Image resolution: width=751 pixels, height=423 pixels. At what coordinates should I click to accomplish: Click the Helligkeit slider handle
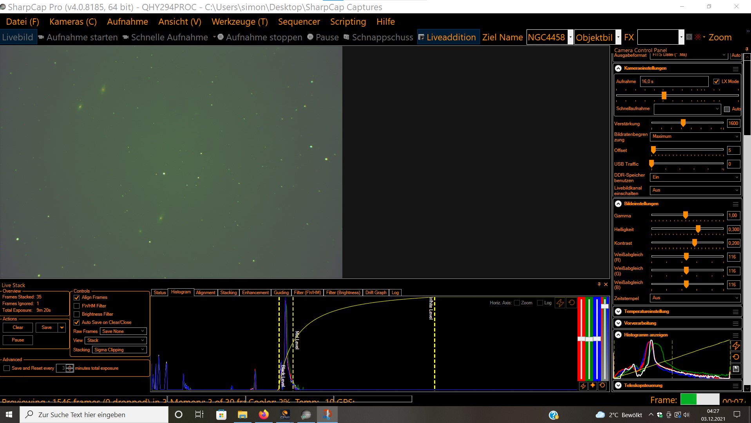coord(698,229)
